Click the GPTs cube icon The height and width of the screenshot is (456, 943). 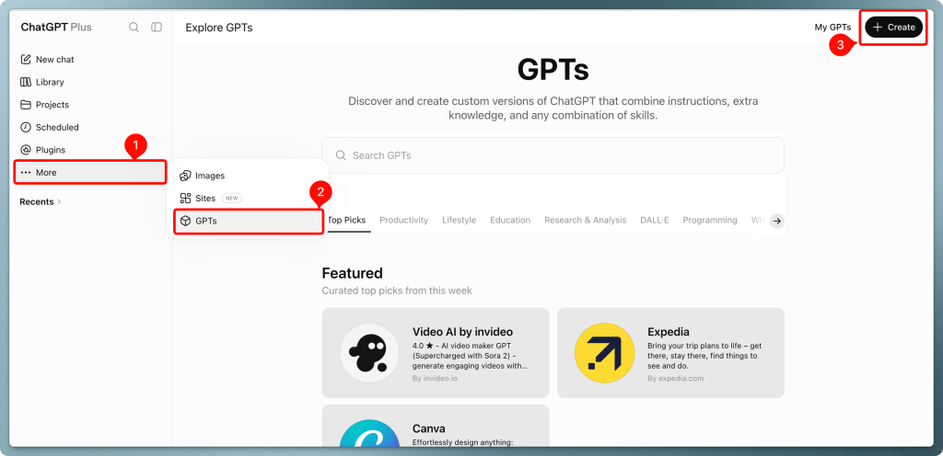click(186, 221)
